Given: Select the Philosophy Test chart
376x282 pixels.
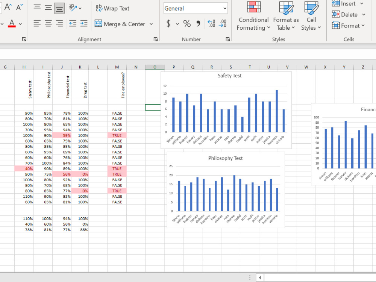Looking at the screenshot, I should click(x=226, y=190).
